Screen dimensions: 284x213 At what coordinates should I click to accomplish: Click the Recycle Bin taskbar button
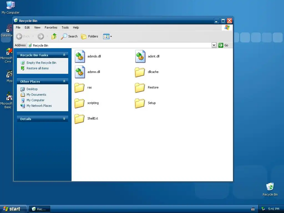pyautogui.click(x=39, y=209)
